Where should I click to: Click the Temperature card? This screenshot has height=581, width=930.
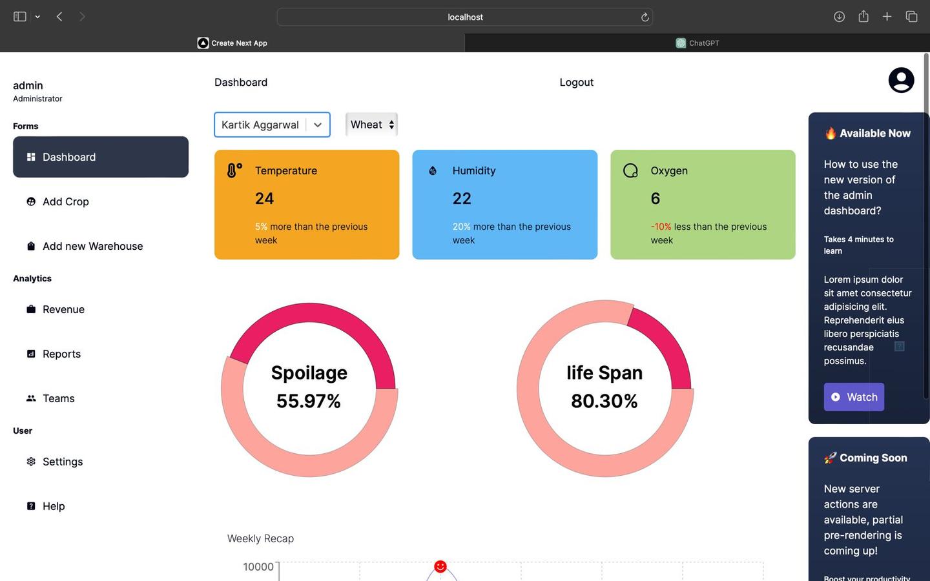click(307, 205)
